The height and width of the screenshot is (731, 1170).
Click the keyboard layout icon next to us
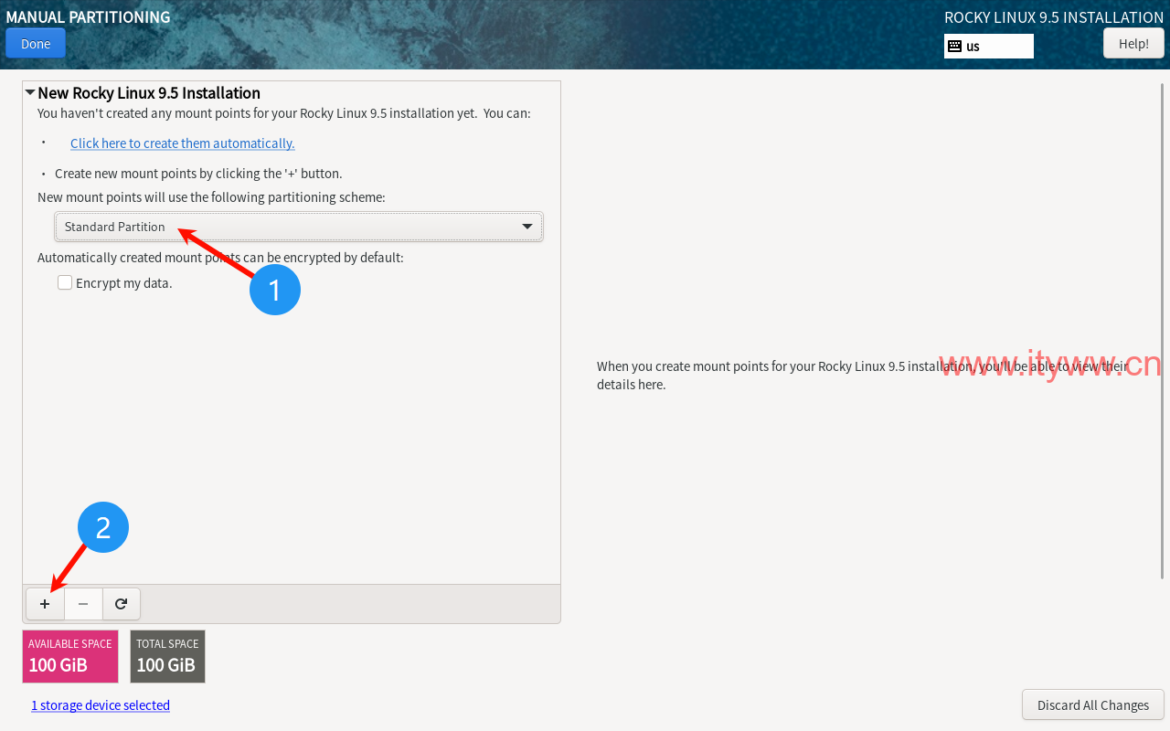point(954,46)
